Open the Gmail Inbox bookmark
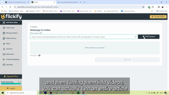The height and width of the screenshot is (95, 169). coord(50,11)
